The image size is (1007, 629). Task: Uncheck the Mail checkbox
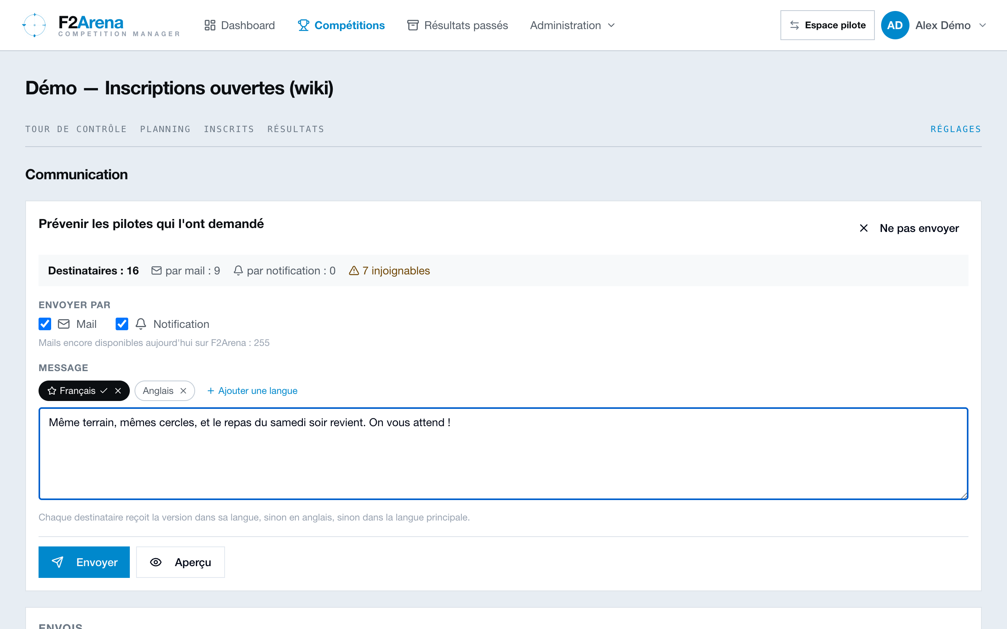coord(45,324)
